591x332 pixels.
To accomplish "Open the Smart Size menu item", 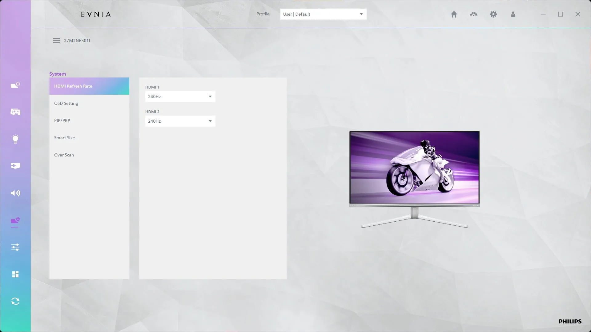I will [x=64, y=138].
